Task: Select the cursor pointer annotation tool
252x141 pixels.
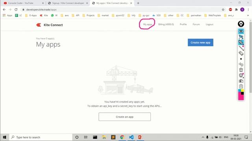Action: click(241, 37)
